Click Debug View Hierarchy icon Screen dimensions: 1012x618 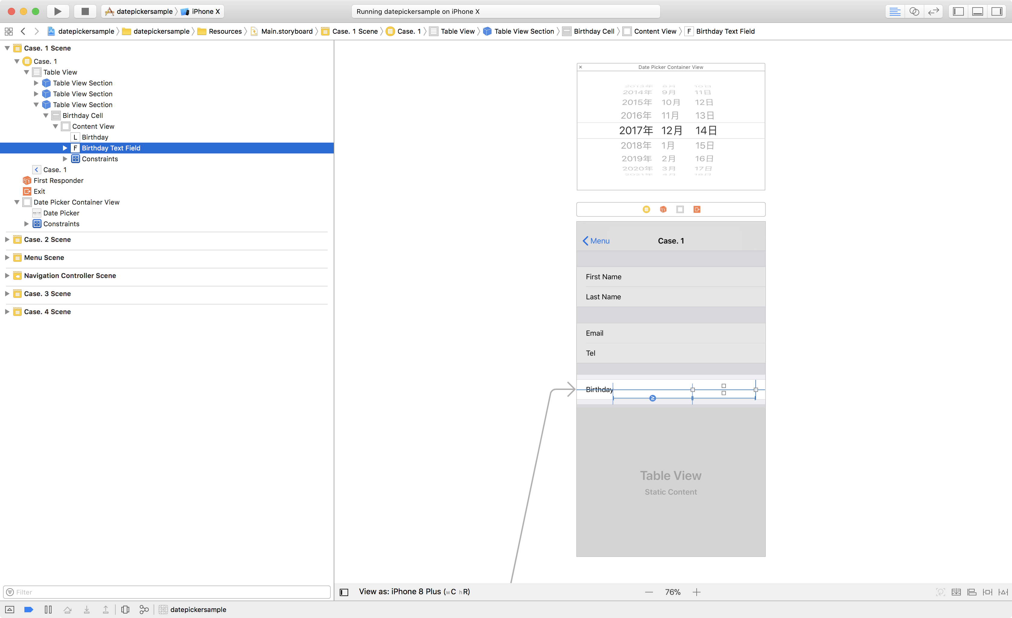pos(125,609)
